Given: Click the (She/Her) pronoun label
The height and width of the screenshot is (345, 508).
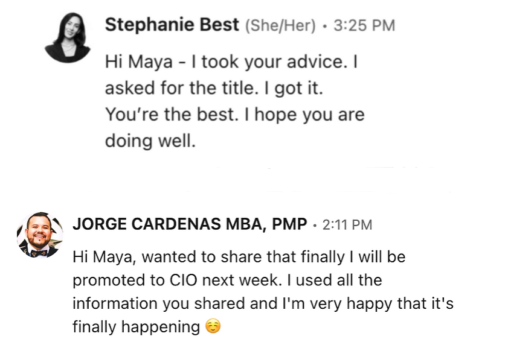Looking at the screenshot, I should click(x=280, y=26).
